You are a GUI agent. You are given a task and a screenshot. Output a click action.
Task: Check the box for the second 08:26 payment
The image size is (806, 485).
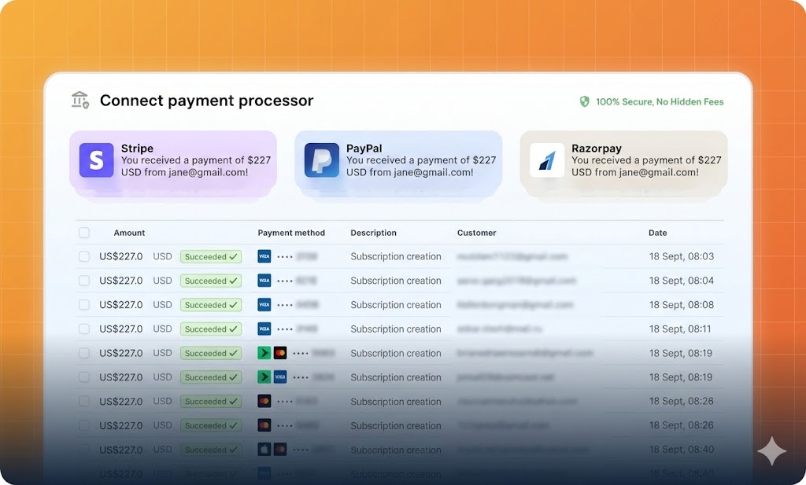coord(84,425)
